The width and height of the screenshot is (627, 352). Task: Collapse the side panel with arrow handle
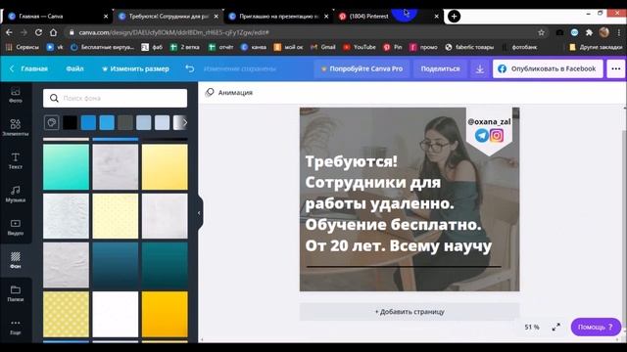click(x=199, y=213)
